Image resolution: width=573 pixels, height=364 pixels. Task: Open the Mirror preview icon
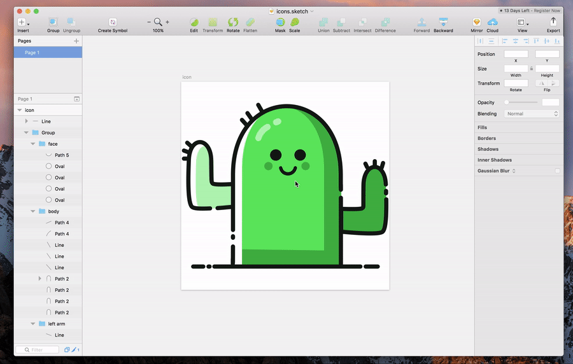coord(476,22)
